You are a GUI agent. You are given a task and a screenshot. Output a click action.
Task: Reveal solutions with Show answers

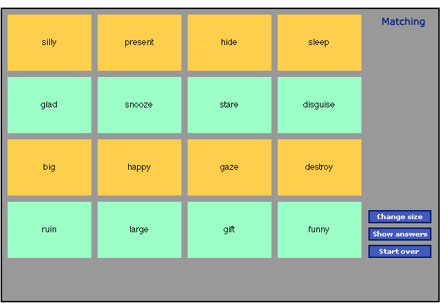coord(400,234)
